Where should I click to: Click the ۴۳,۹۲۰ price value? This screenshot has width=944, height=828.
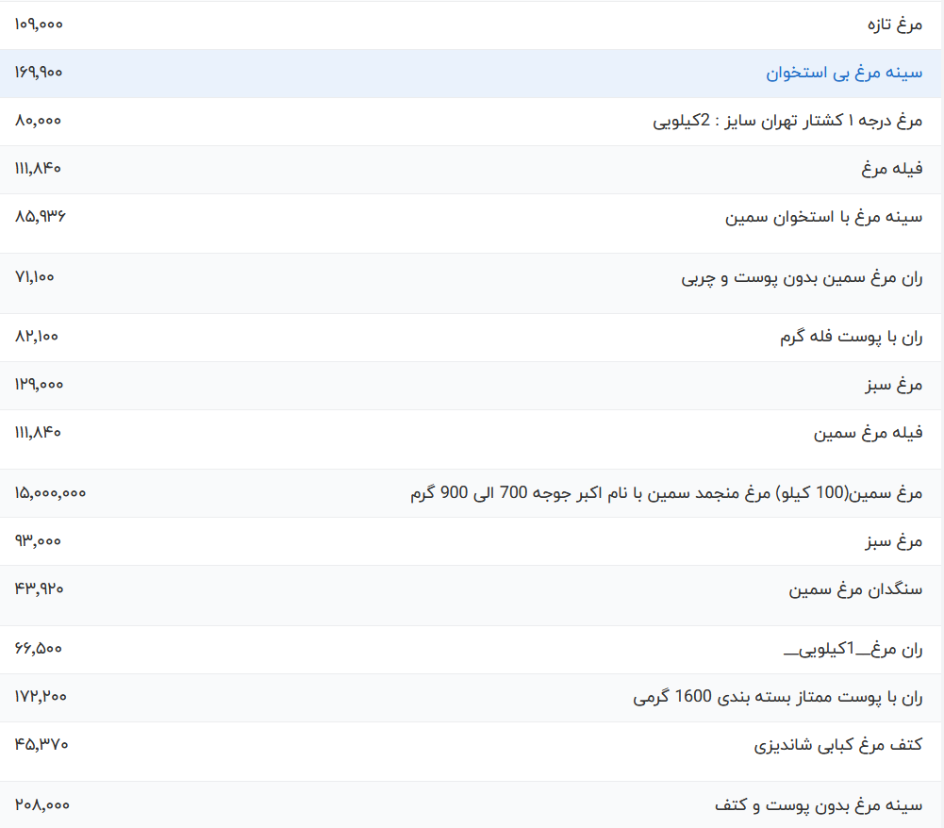click(x=39, y=588)
